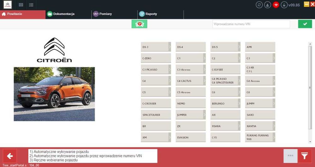Viewport: 315px width, 167px height.
Task: Open the user profile icon
Action: click(267, 5)
